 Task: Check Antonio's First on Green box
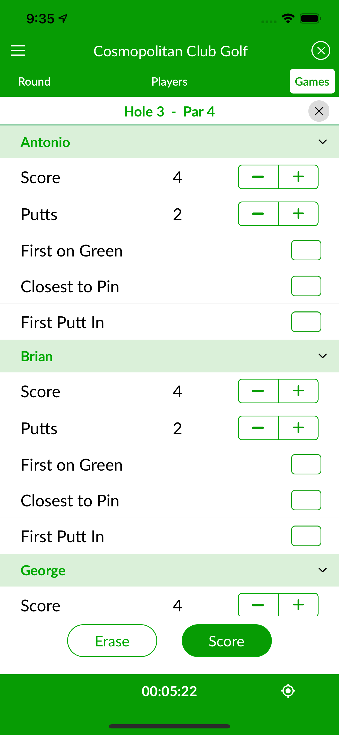click(306, 250)
